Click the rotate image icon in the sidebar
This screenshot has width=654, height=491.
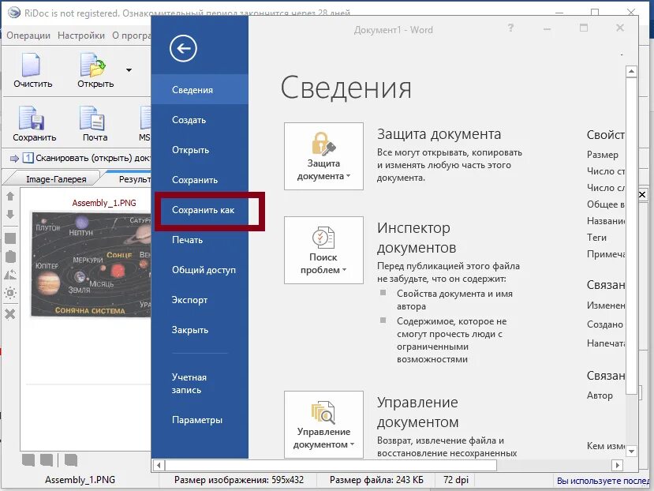click(10, 274)
